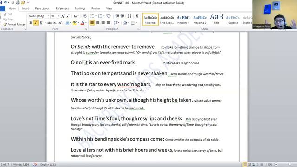297x167 pixels.
Task: Select Align Text Left
Action: [92, 23]
